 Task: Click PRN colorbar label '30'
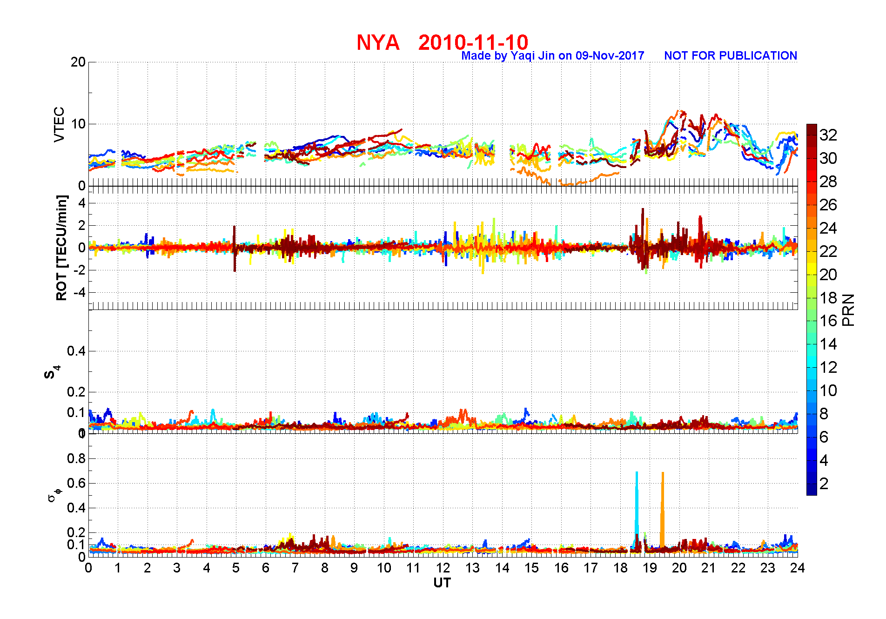(828, 158)
